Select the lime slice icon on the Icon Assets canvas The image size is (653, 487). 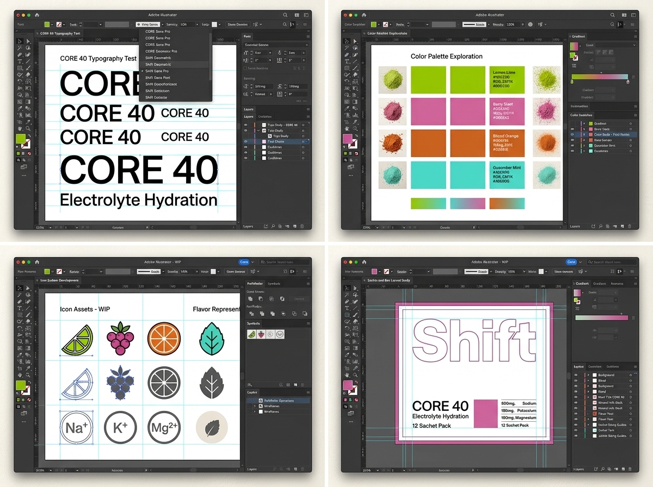(x=77, y=340)
